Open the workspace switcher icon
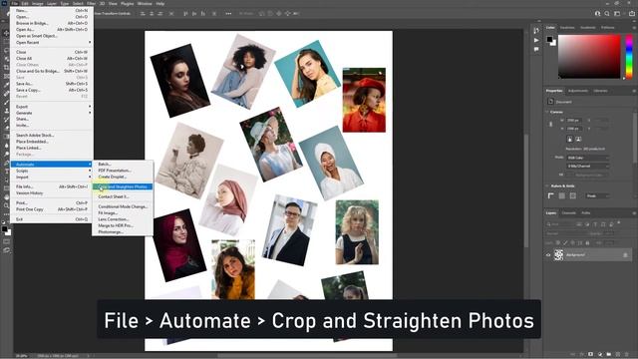The width and height of the screenshot is (638, 359). coord(617,13)
